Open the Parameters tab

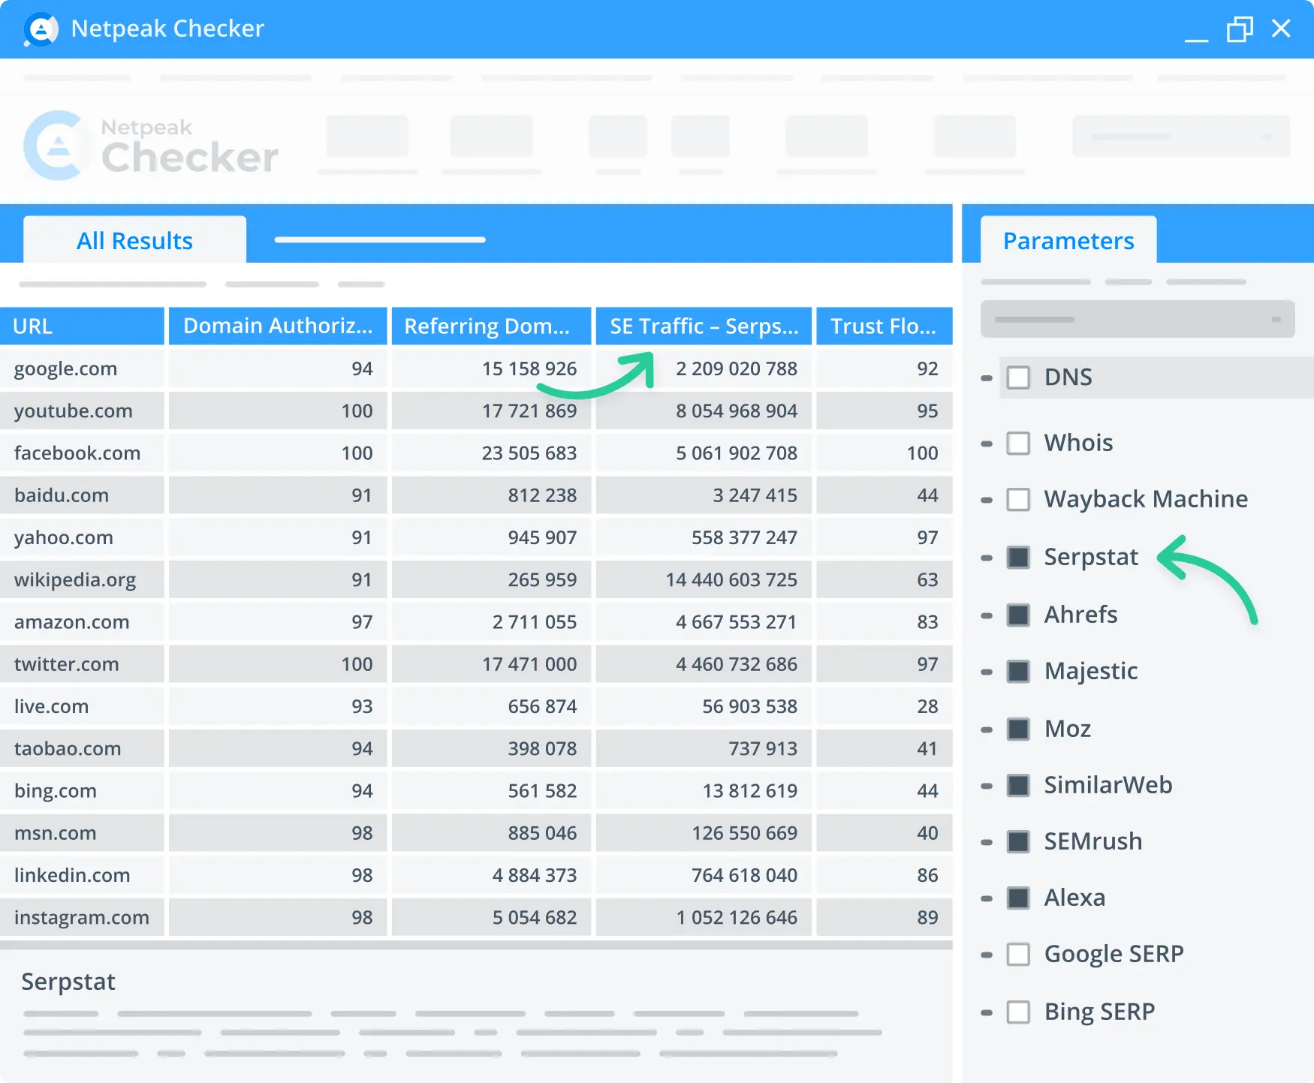tap(1068, 239)
